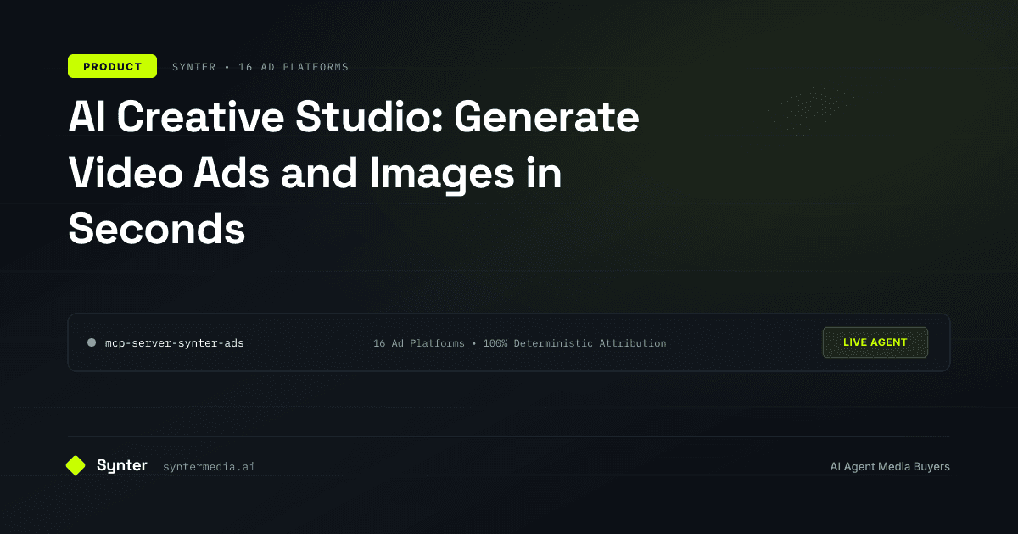Click the Synter diamond logo icon
1018x534 pixels.
76,465
